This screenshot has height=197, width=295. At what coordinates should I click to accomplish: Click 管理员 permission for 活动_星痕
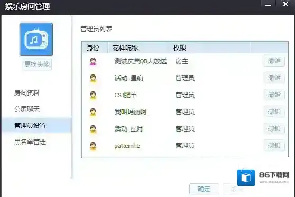(x=185, y=78)
